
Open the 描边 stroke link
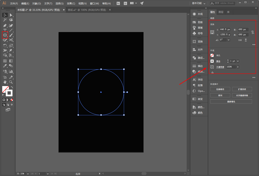218,61
